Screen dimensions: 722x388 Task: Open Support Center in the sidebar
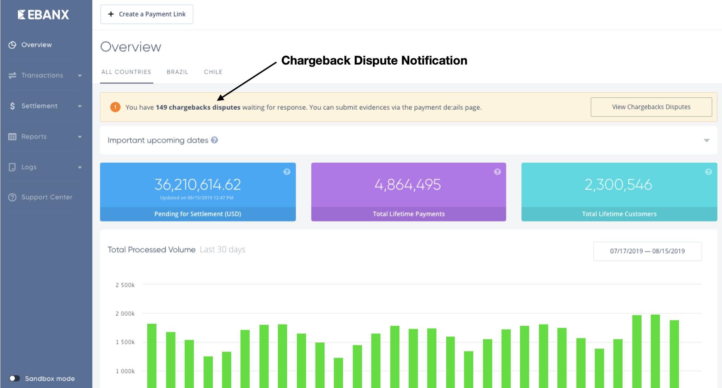tap(47, 197)
